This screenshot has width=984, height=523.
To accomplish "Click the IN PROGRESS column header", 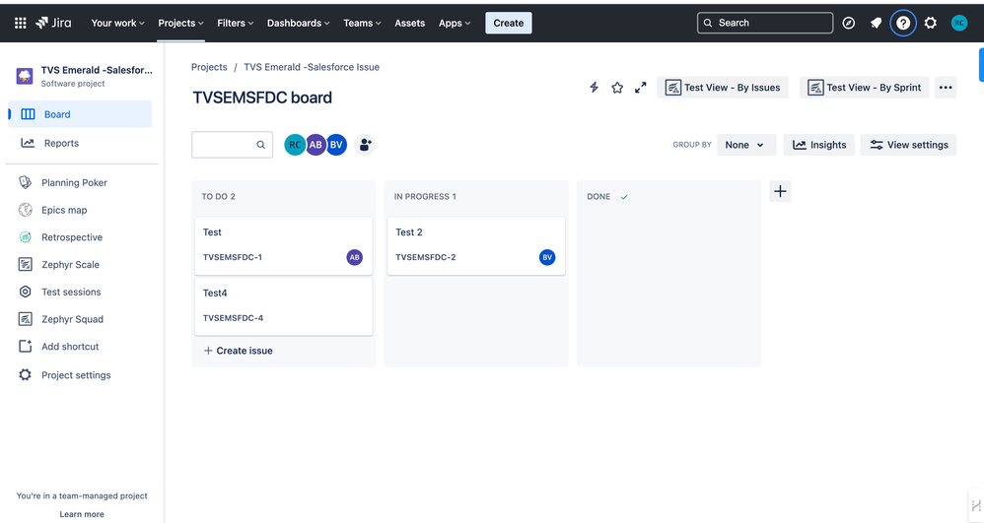I will pyautogui.click(x=425, y=196).
